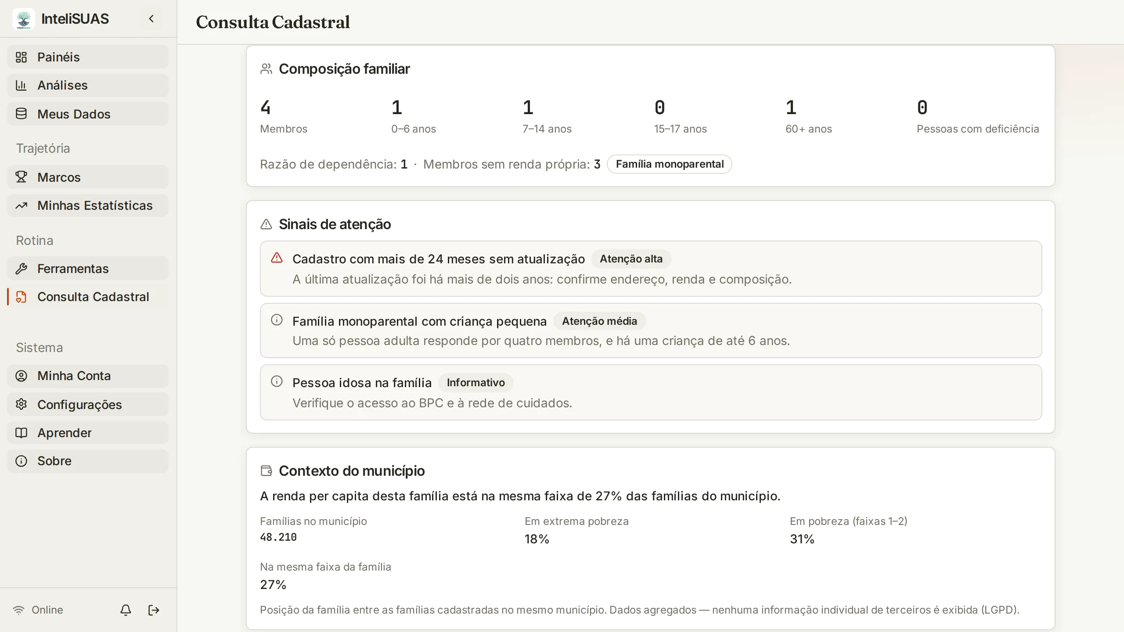1124x632 pixels.
Task: Open the Marcos page
Action: tap(88, 177)
